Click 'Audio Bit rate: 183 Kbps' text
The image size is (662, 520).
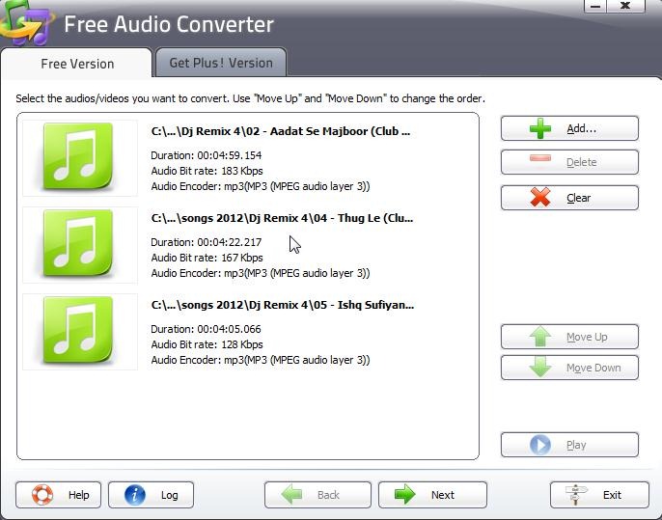click(x=207, y=171)
